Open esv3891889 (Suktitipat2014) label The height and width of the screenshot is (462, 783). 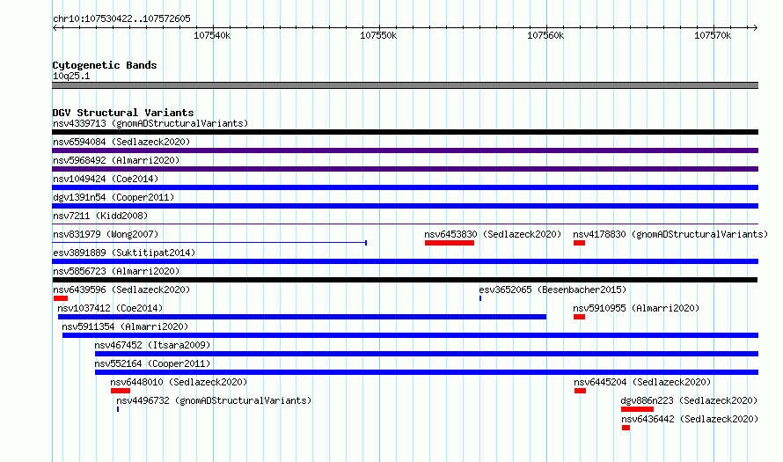(x=124, y=253)
